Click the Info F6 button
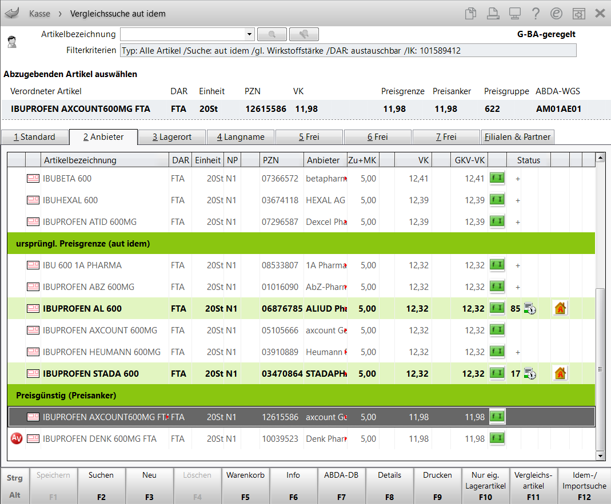The image size is (611, 504). [x=293, y=486]
